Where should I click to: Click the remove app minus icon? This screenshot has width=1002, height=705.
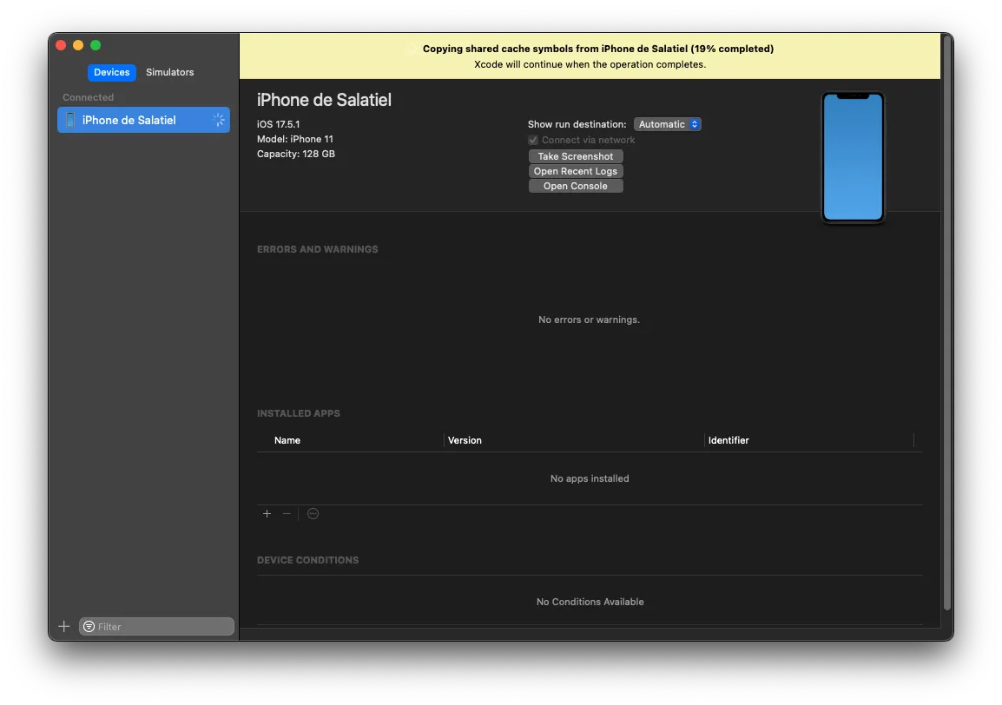coord(287,513)
